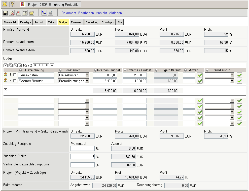The image size is (249, 191).
Task: Open help via the question mark icon
Action: [12, 4]
